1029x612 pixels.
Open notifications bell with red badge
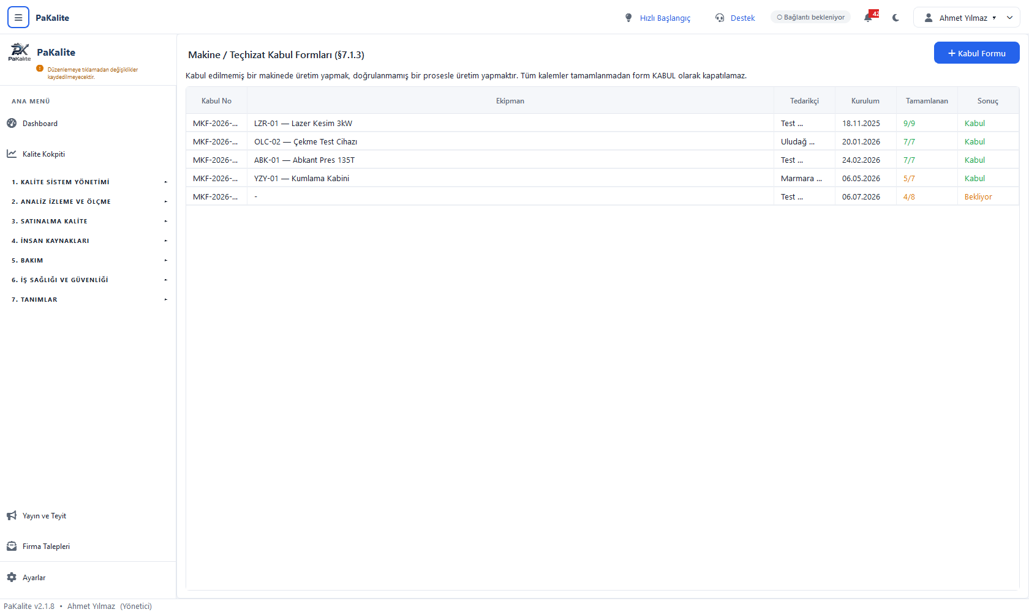point(869,17)
